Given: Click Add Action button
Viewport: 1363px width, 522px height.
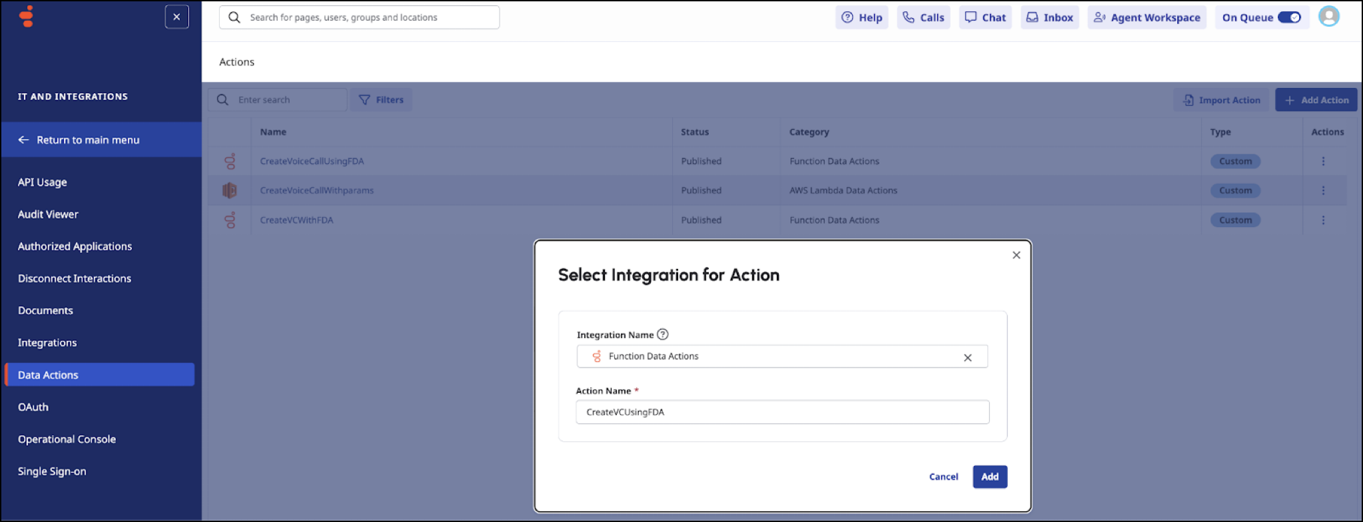Looking at the screenshot, I should click(x=1316, y=100).
